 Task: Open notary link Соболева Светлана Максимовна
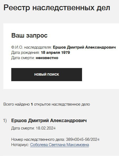pyautogui.click(x=59, y=145)
